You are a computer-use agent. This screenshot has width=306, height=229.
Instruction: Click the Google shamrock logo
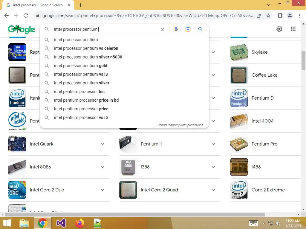pyautogui.click(x=22, y=30)
